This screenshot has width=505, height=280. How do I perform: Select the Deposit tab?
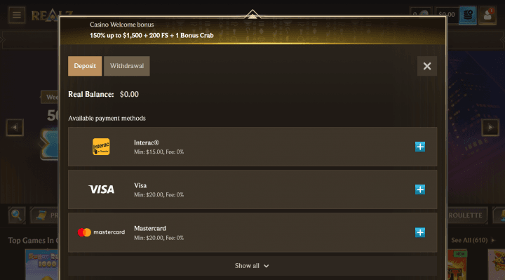click(x=85, y=66)
